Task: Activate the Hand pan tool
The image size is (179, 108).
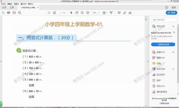Action: tap(77, 13)
